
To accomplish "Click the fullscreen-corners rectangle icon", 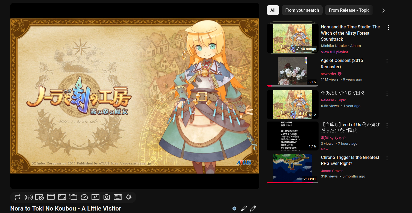I will pos(62,197).
